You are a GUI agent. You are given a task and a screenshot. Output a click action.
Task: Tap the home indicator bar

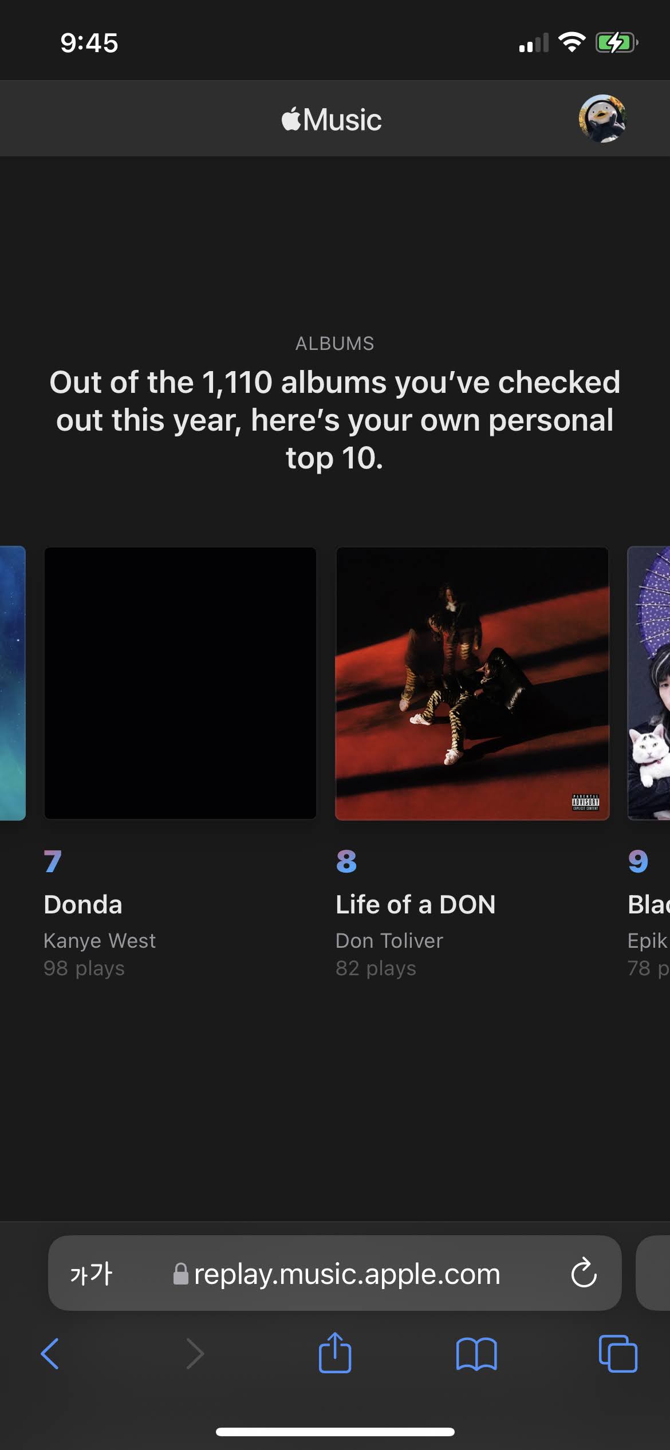click(x=335, y=1432)
